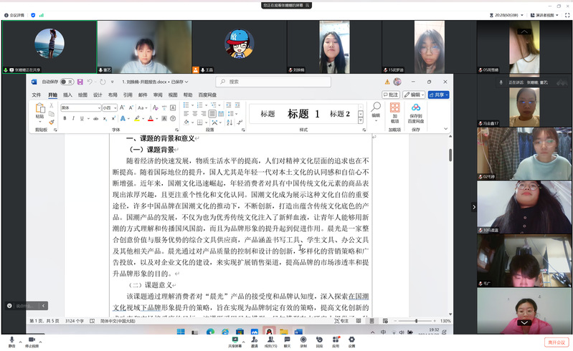Click the 批注 comments button
This screenshot has height=351, width=573.
[391, 95]
